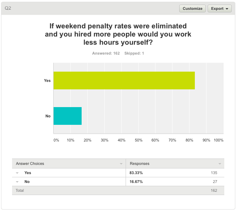Screen dimensions: 236x211
Task: Click the Q2 question label
Action: point(8,9)
